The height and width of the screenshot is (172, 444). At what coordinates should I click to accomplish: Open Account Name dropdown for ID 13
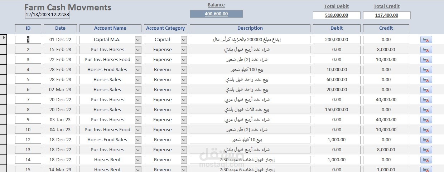click(x=138, y=150)
